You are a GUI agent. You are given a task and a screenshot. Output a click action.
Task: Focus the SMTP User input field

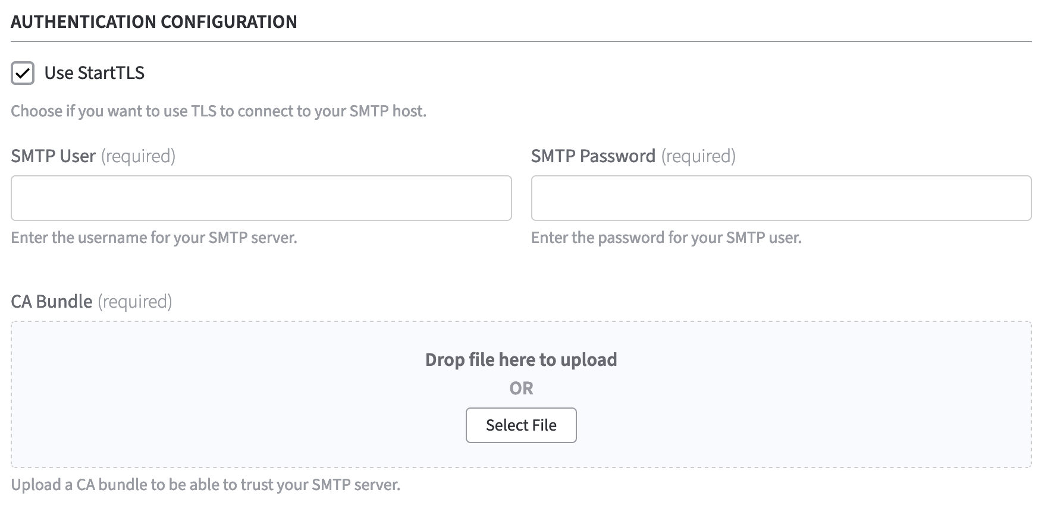pos(261,198)
